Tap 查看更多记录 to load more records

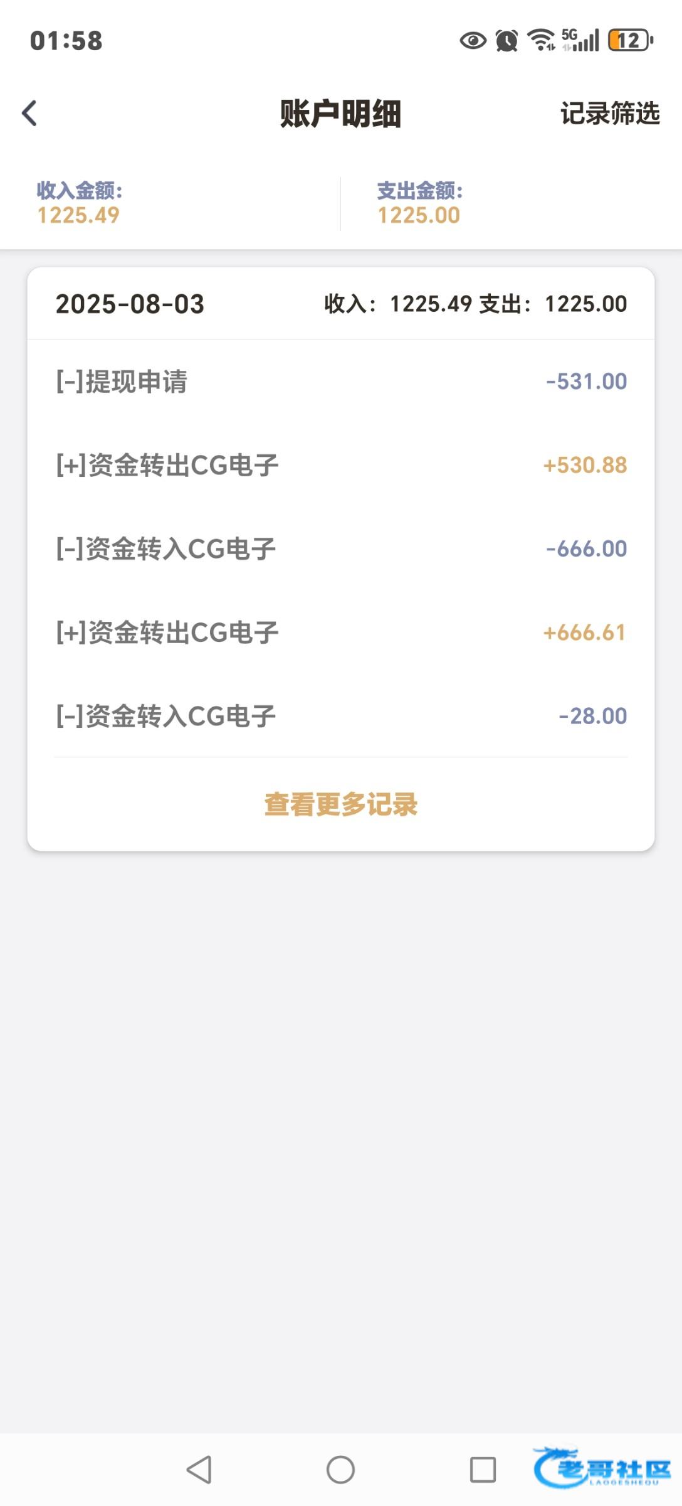341,804
